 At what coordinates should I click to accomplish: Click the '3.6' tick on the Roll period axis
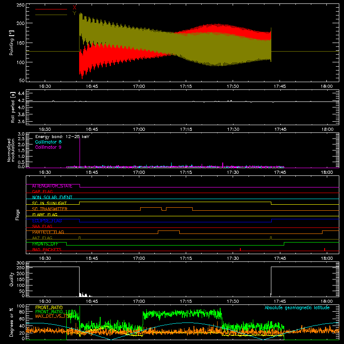21,122
